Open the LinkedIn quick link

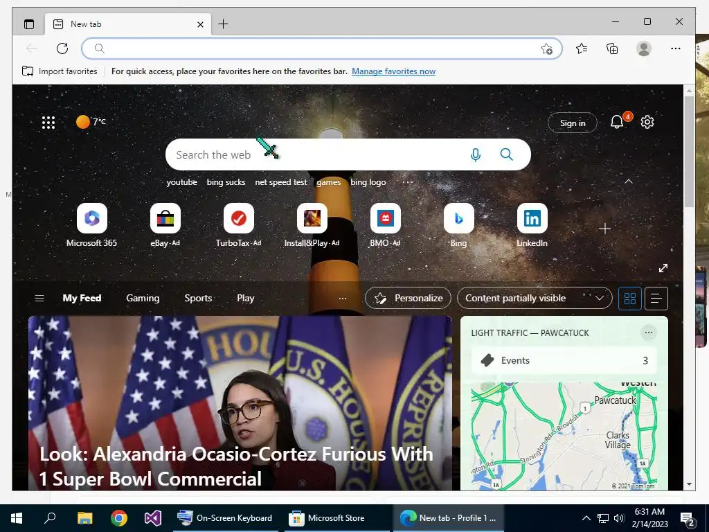532,225
